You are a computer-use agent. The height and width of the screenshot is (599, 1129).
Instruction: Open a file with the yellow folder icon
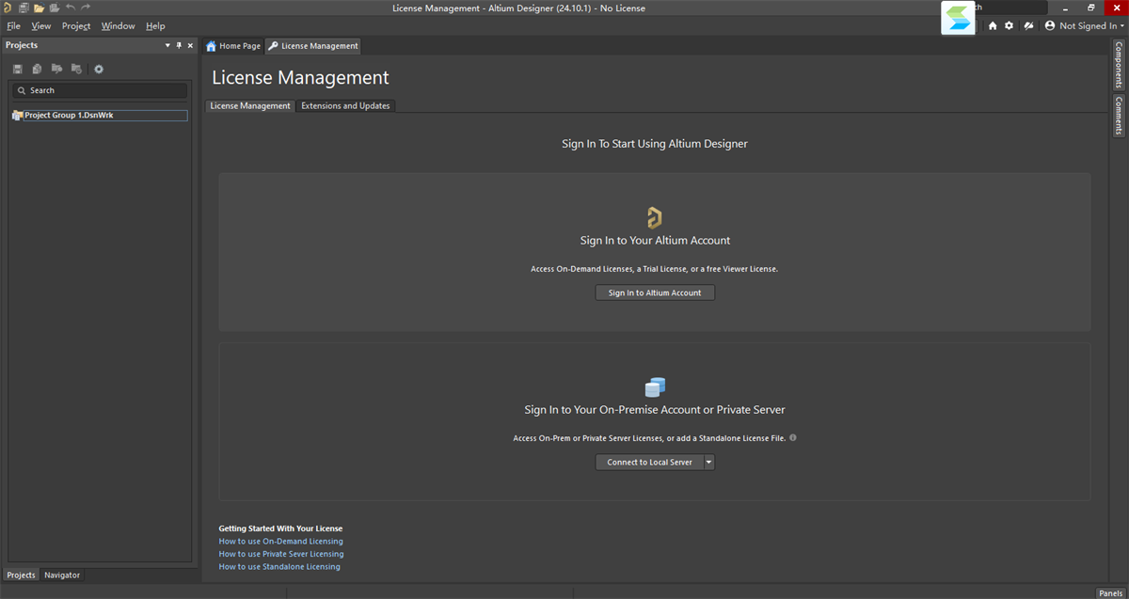pos(40,8)
